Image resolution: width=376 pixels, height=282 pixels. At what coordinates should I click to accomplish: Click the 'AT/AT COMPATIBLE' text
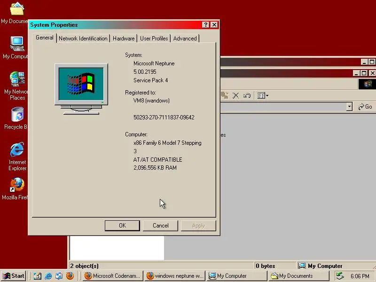point(157,159)
